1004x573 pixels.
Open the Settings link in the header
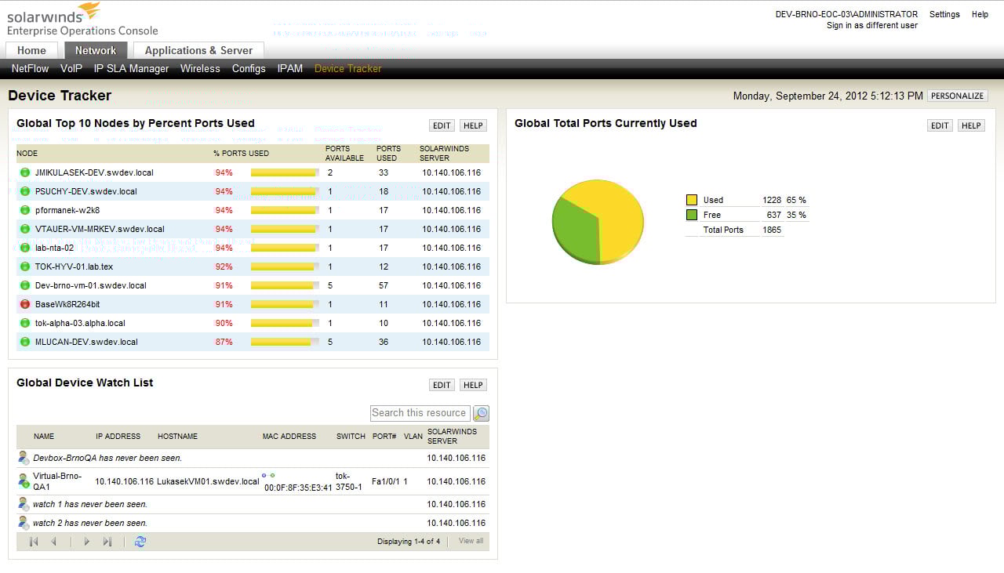tap(944, 14)
